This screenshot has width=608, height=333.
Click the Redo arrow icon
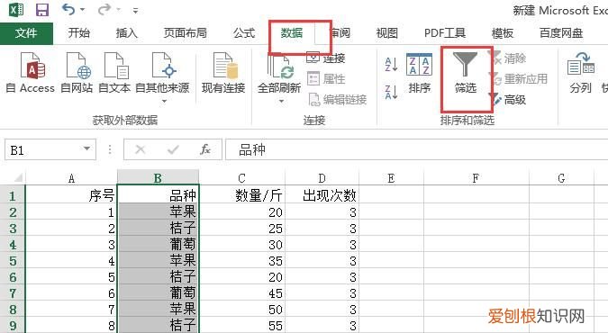104,9
